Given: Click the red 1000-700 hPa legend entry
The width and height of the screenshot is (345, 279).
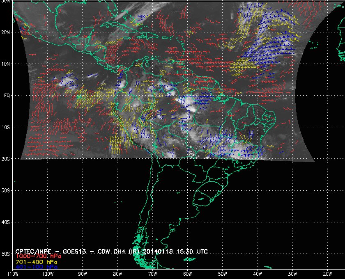Looking at the screenshot, I should click(x=38, y=256).
